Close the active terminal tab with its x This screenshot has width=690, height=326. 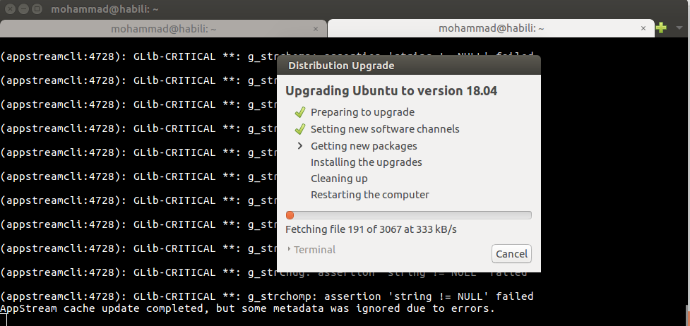click(x=643, y=28)
